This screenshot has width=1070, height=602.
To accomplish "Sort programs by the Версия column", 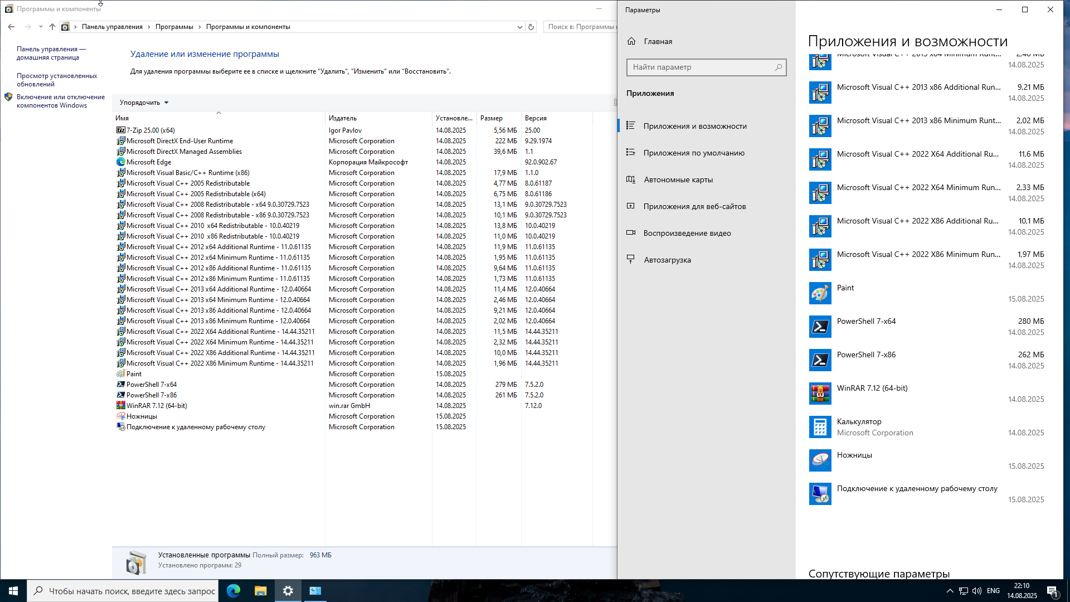I will (x=557, y=118).
